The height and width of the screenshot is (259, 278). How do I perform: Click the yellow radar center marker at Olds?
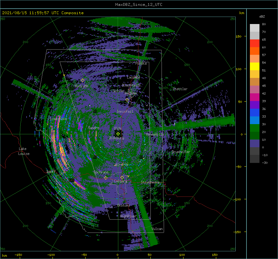click(118, 134)
